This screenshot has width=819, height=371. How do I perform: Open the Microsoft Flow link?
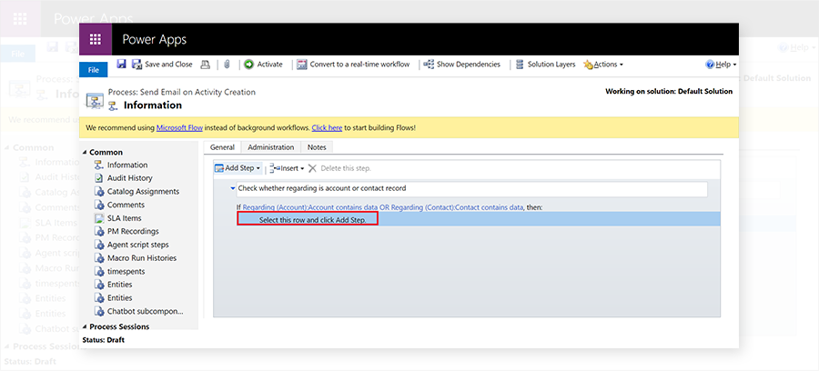[x=179, y=127]
